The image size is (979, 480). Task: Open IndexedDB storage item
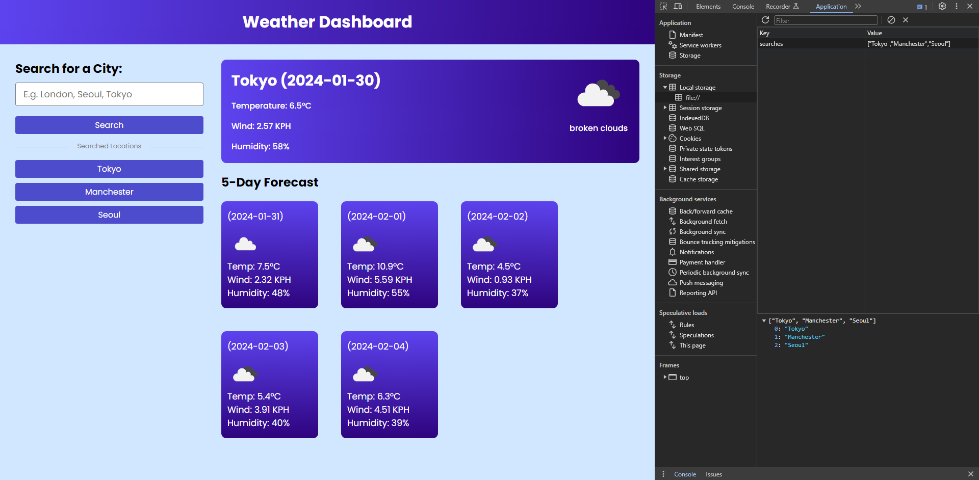[x=694, y=118]
